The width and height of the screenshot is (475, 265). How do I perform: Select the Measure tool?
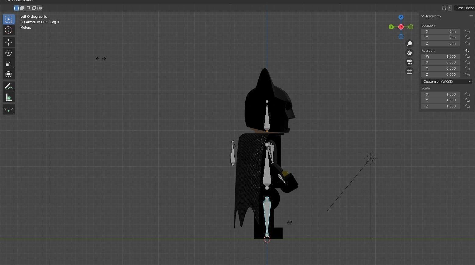(x=9, y=97)
